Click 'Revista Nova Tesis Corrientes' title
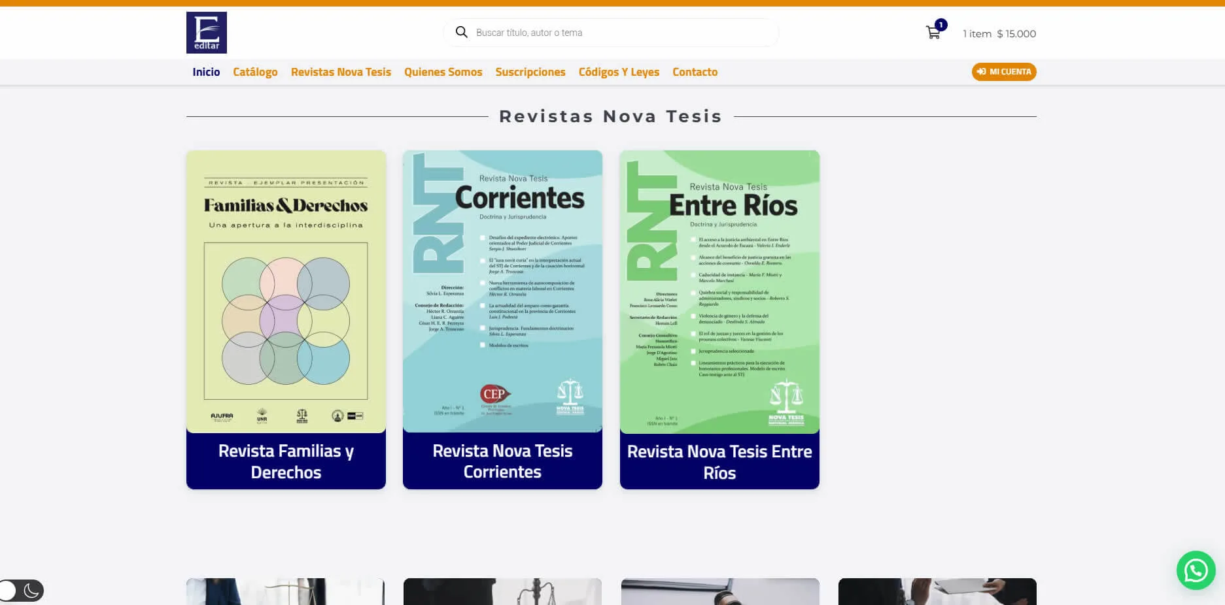This screenshot has height=605, width=1225. click(x=502, y=461)
